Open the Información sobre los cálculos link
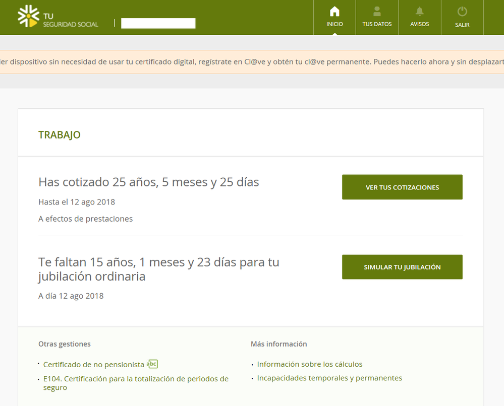Image resolution: width=504 pixels, height=406 pixels. coord(310,364)
